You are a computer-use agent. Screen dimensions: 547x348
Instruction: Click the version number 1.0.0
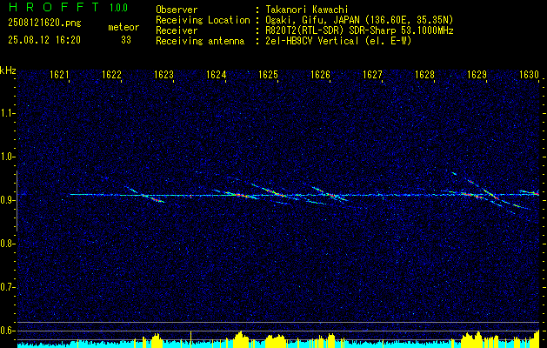118,8
